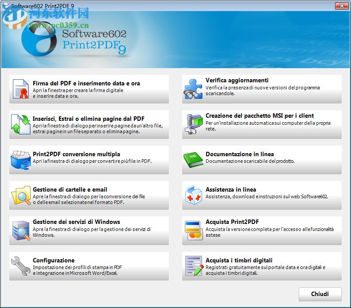Click the insert/extract pages arrows icon
Screen dimensions: 351x308
point(21,124)
